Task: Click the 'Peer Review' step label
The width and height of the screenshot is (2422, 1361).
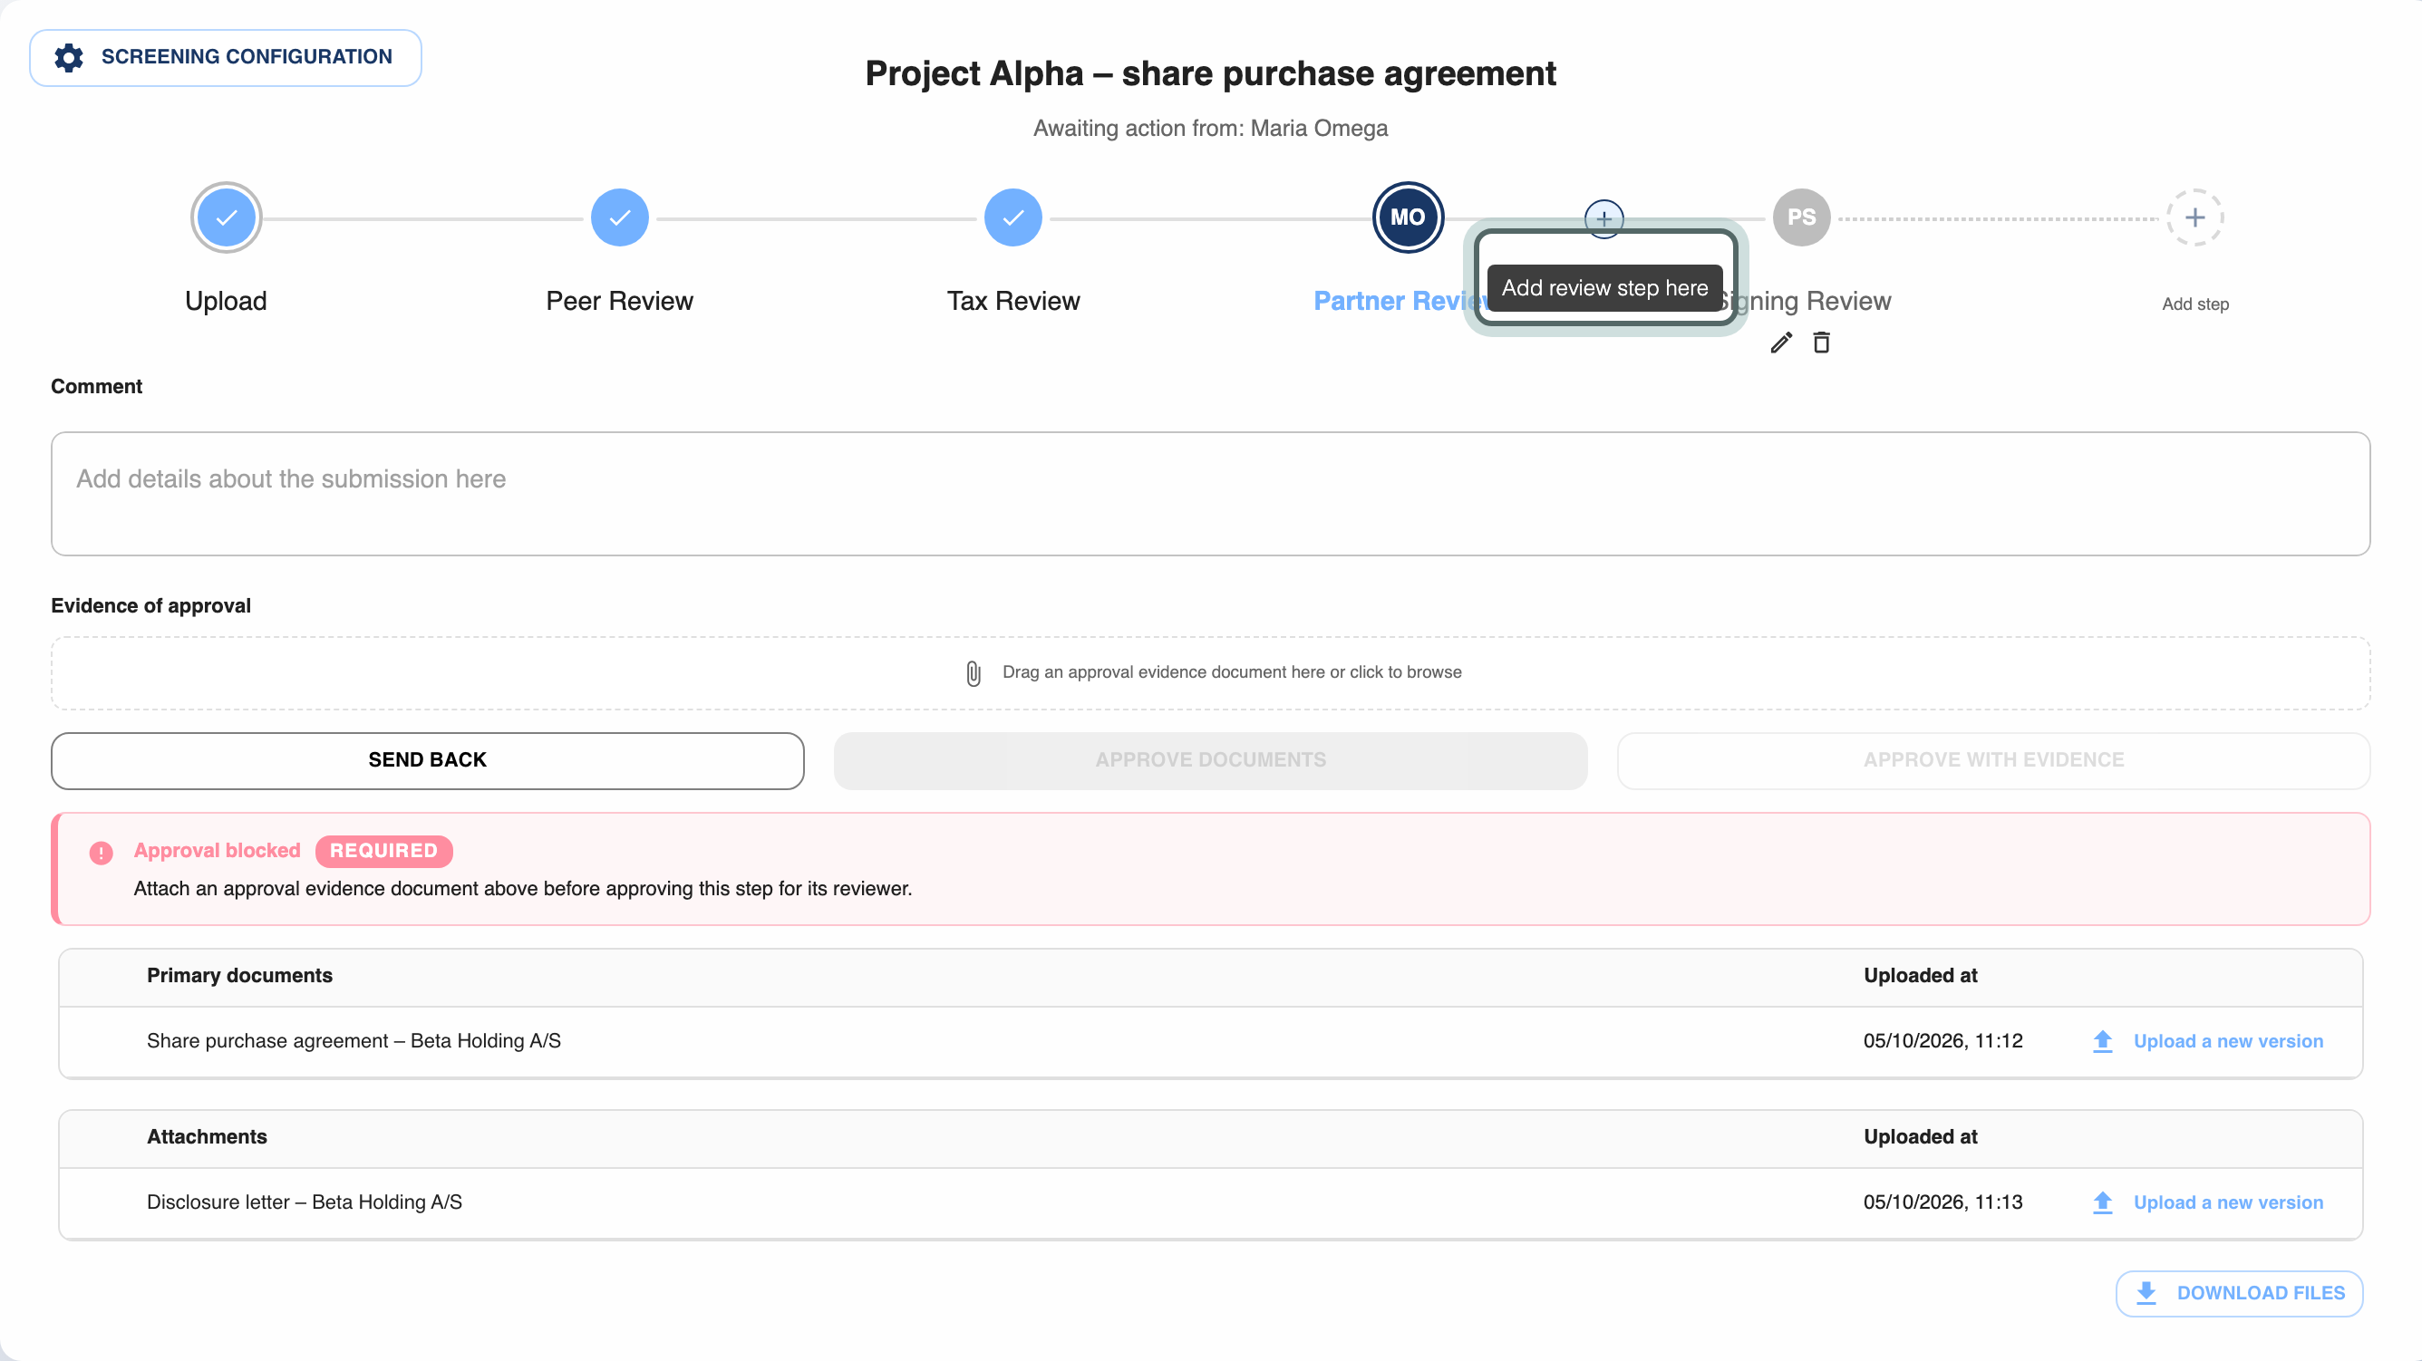Action: (620, 301)
